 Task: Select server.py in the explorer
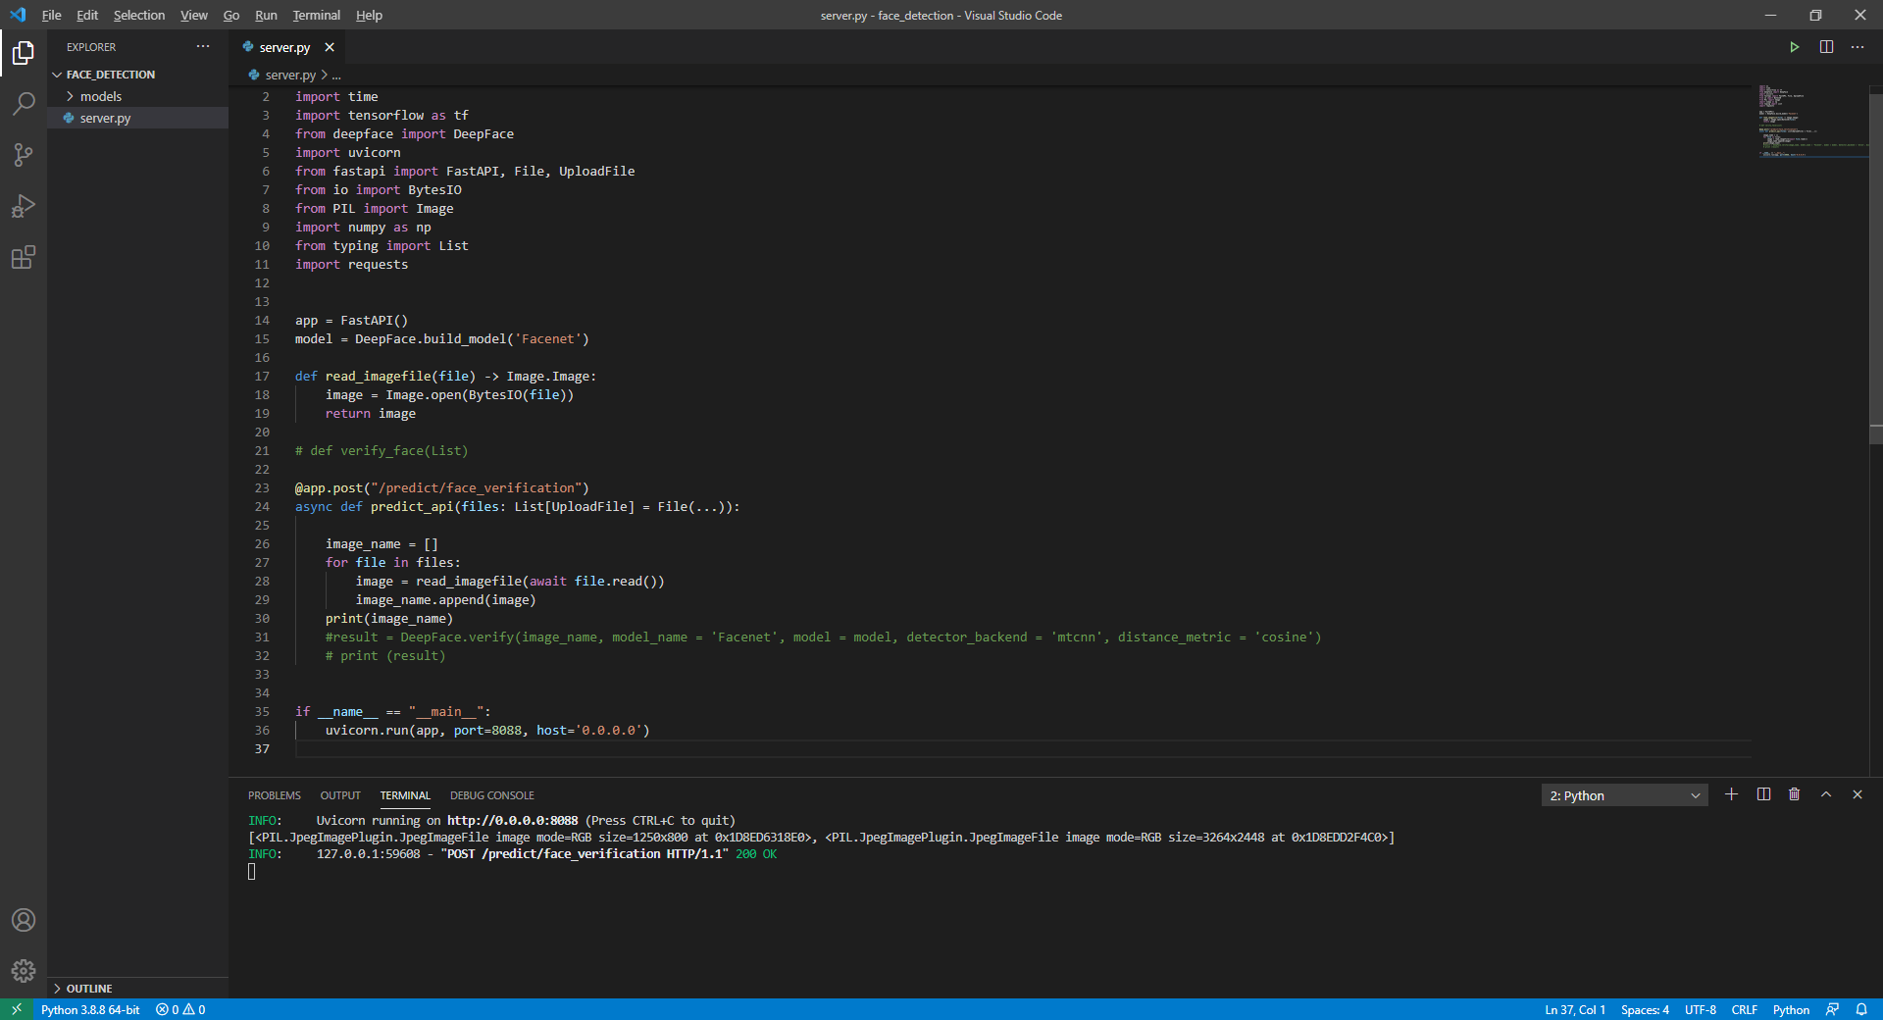click(104, 118)
